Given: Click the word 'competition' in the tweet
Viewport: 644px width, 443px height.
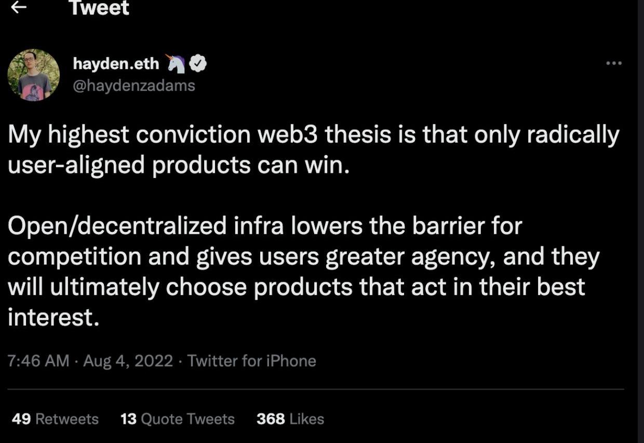Looking at the screenshot, I should coord(74,257).
